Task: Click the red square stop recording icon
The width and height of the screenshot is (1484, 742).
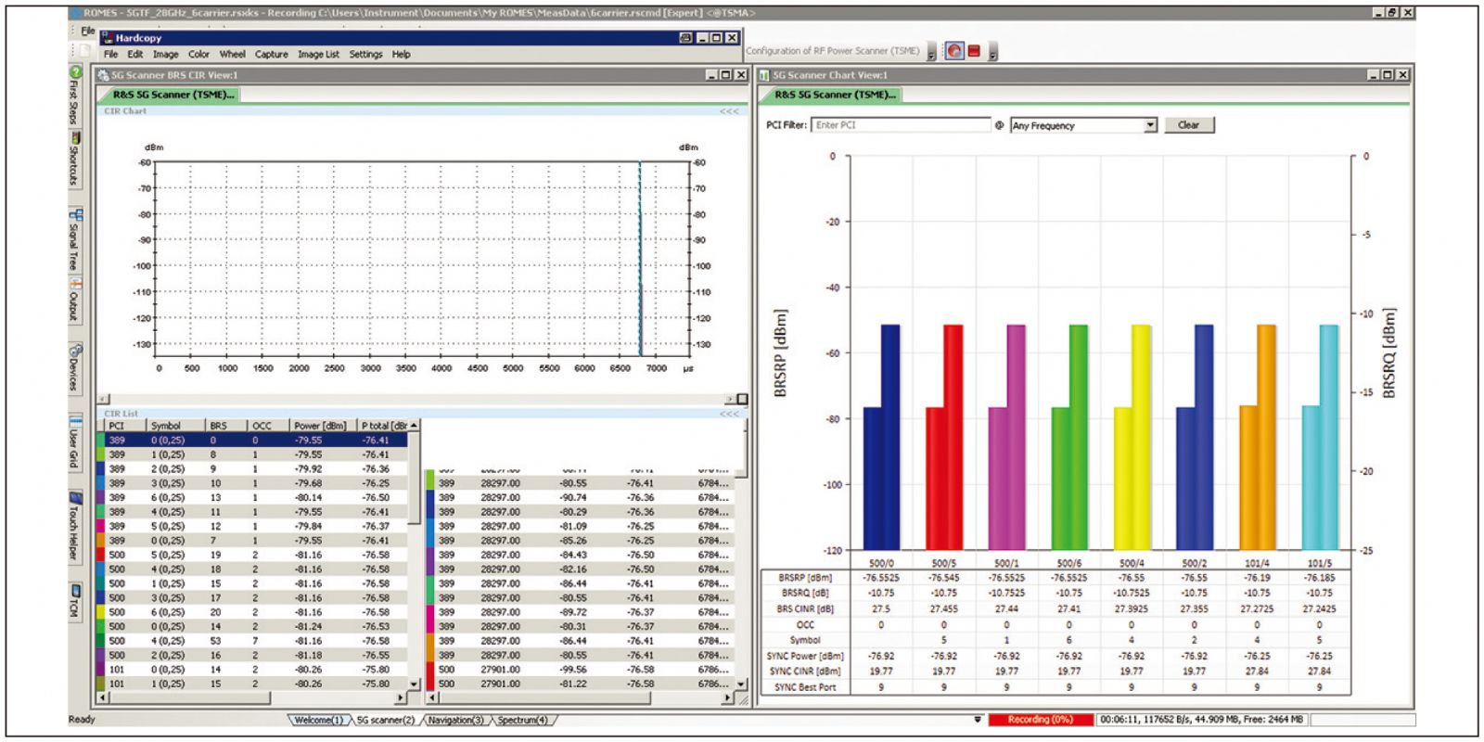Action: [974, 51]
